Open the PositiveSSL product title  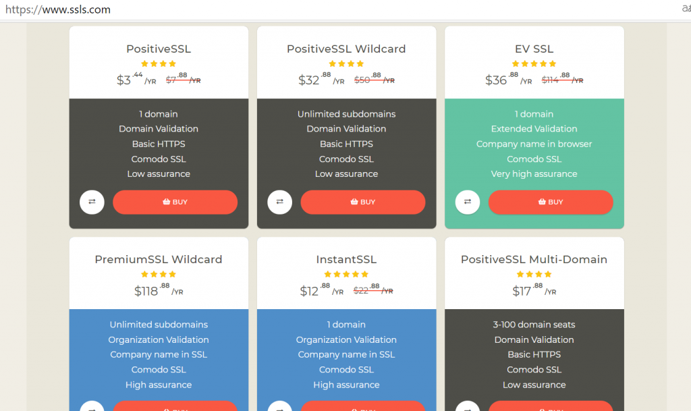[159, 49]
